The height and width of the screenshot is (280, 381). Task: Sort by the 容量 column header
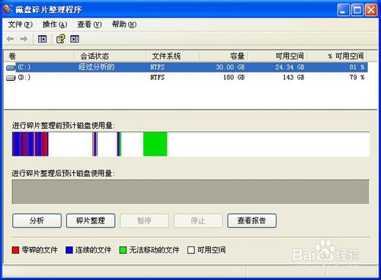pyautogui.click(x=224, y=56)
